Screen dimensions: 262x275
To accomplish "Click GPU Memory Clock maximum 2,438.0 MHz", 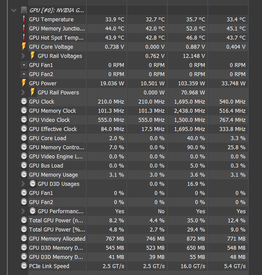I will [190, 111].
